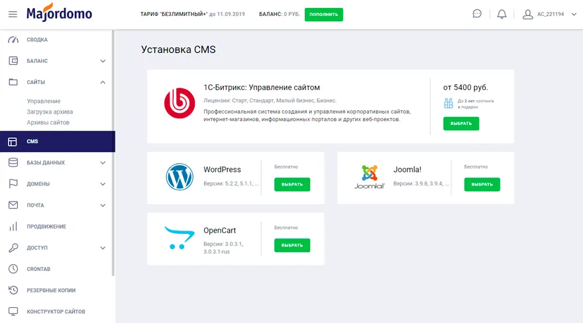
Task: Click the user profile avatar icon
Action: coord(527,15)
